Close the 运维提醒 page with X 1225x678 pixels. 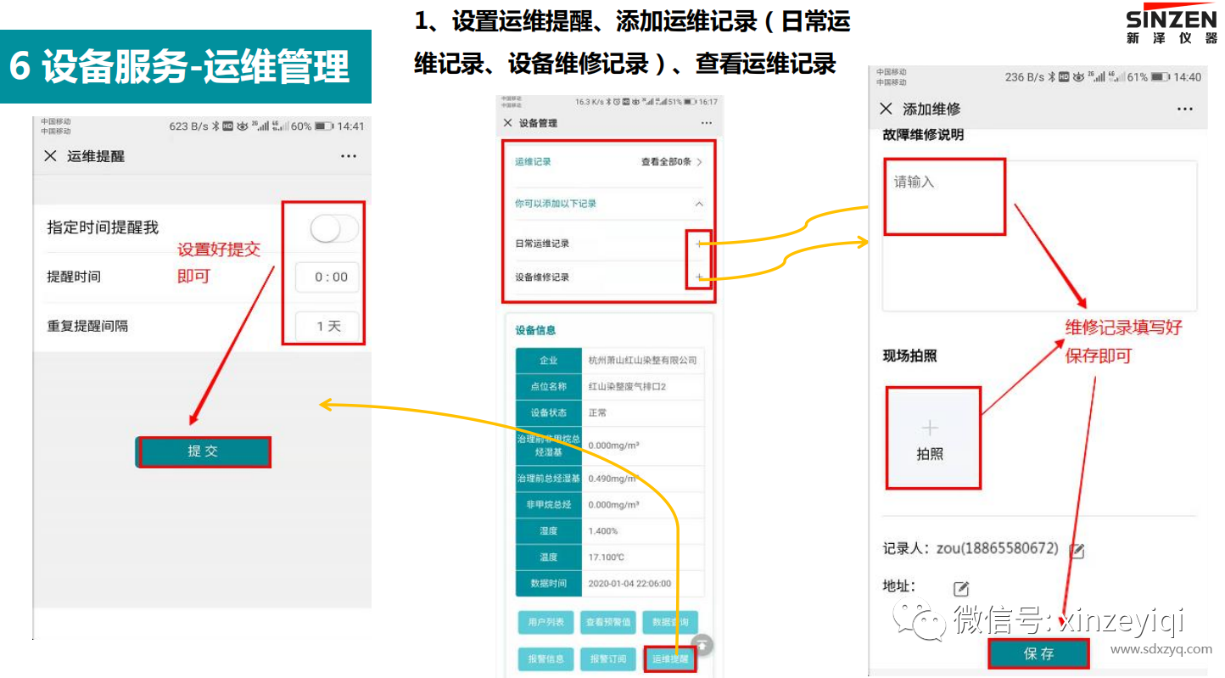[x=50, y=156]
